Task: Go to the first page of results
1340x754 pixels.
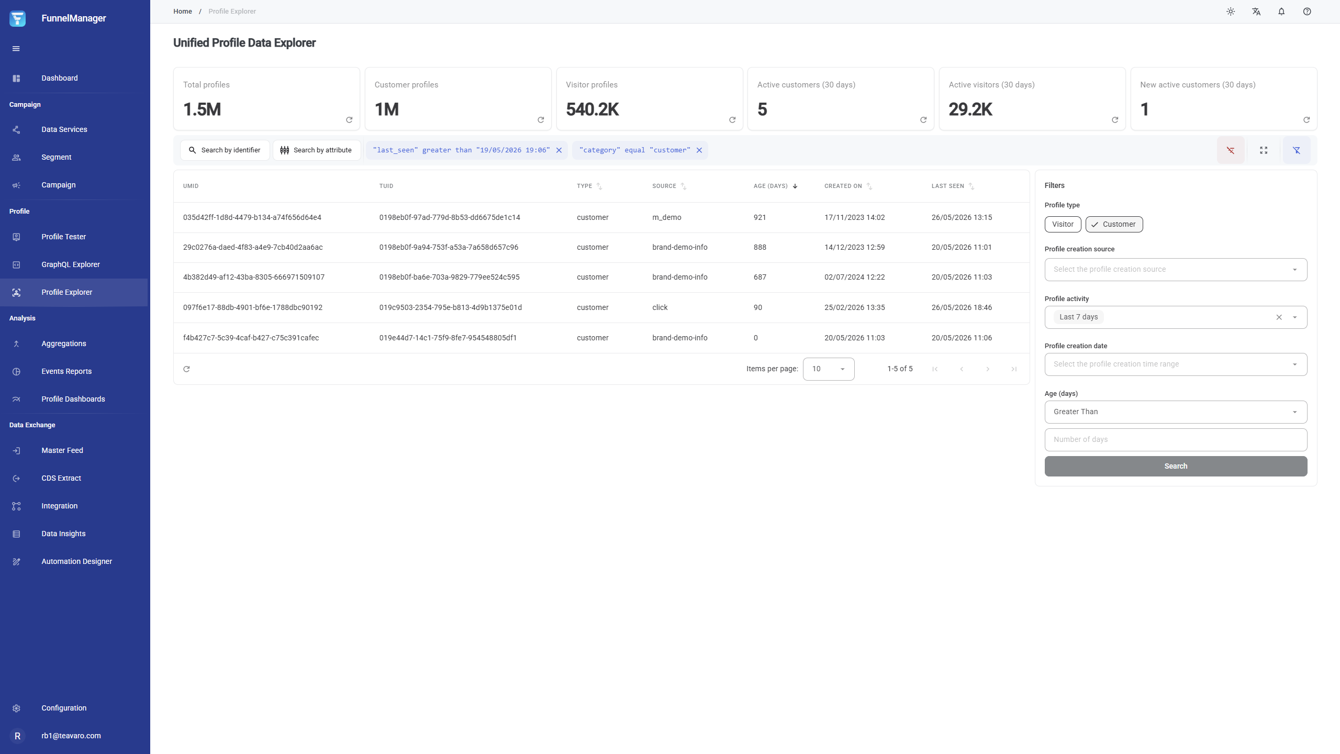Action: [x=935, y=369]
